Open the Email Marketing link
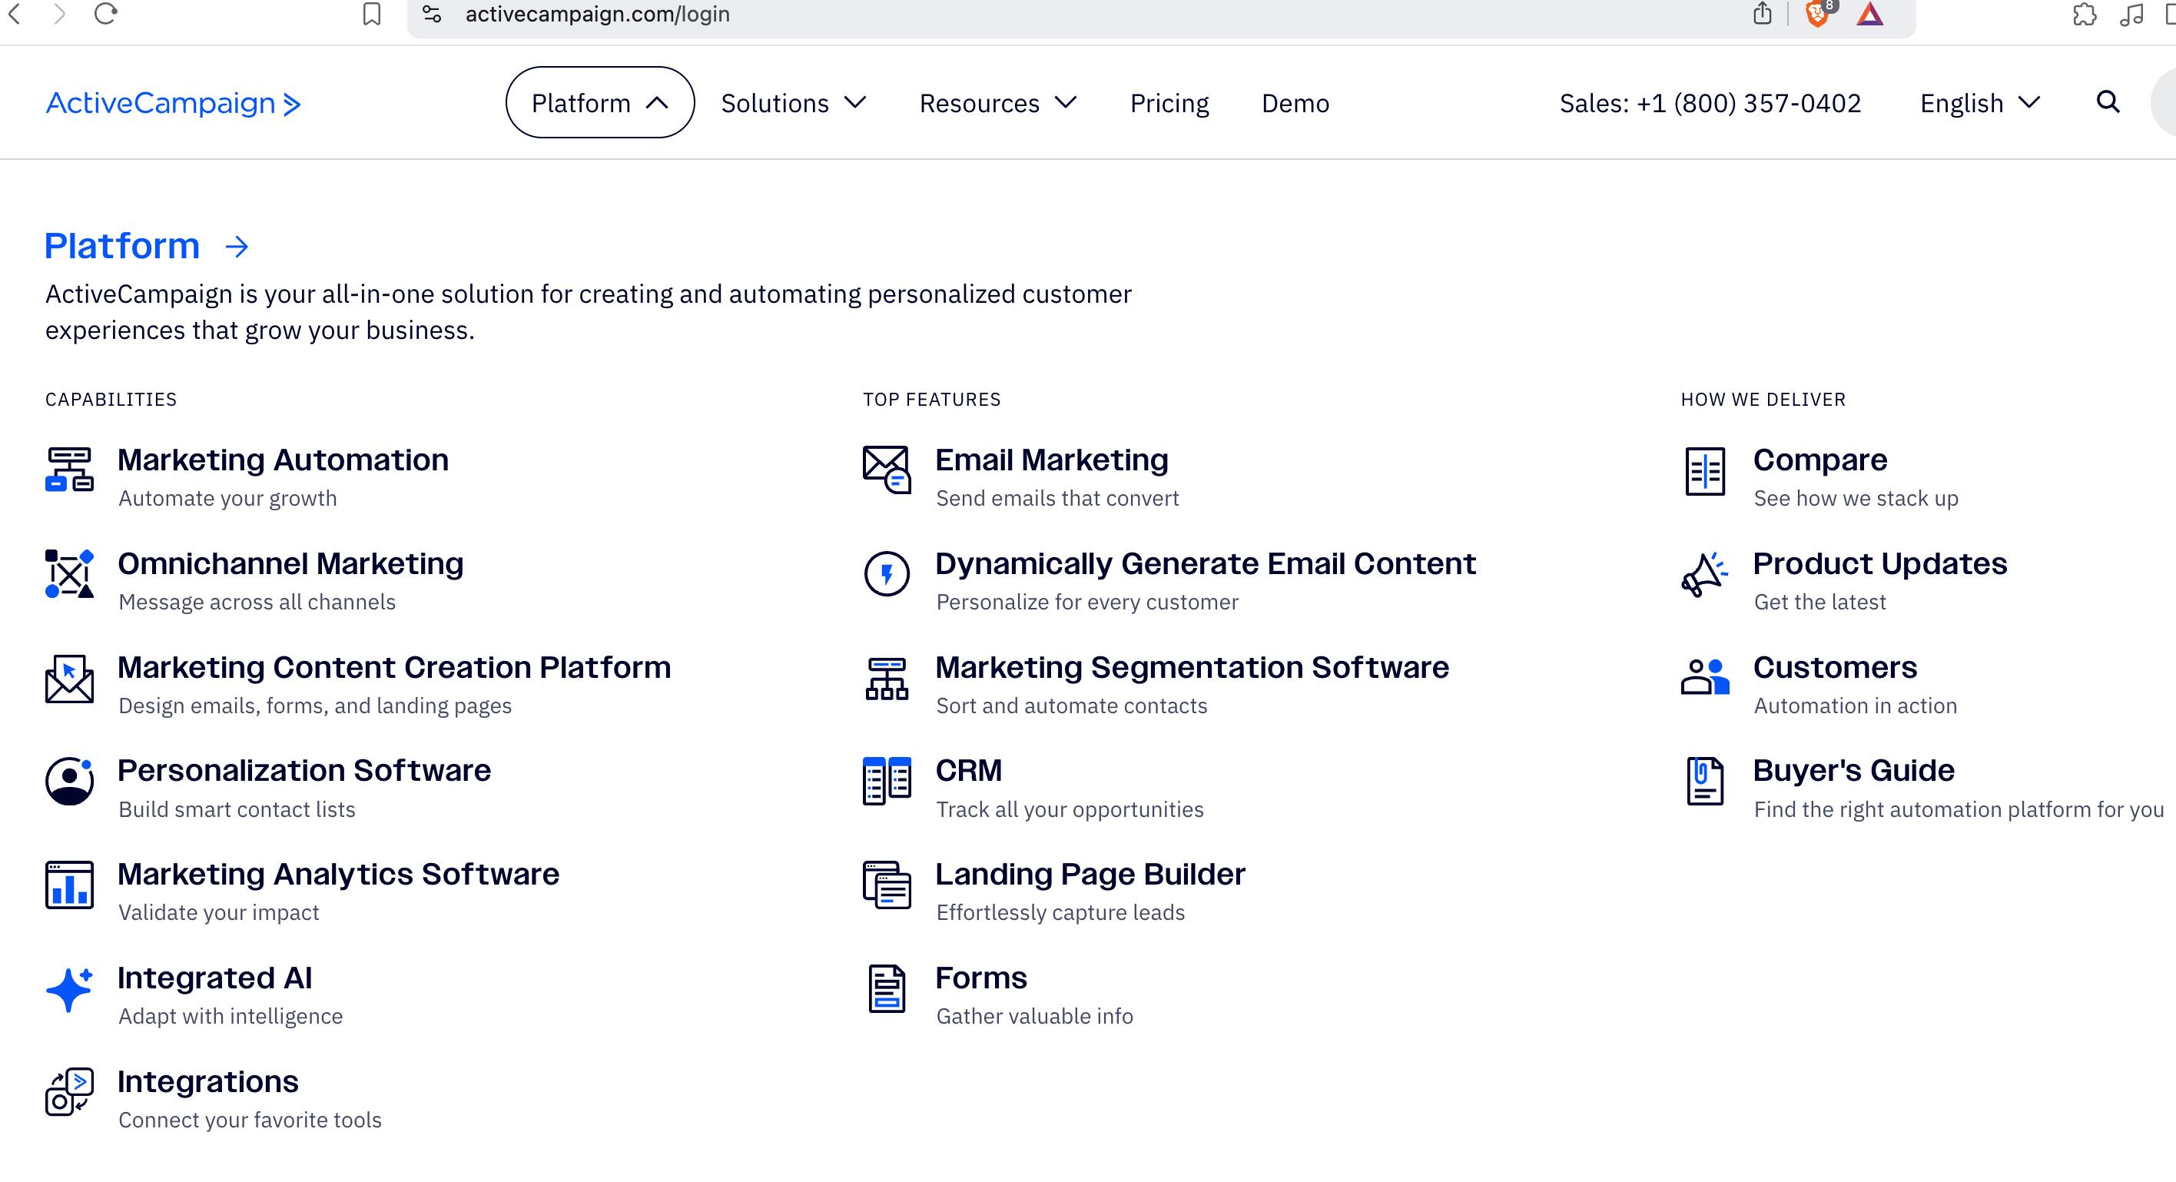This screenshot has height=1182, width=2176. (x=1051, y=460)
